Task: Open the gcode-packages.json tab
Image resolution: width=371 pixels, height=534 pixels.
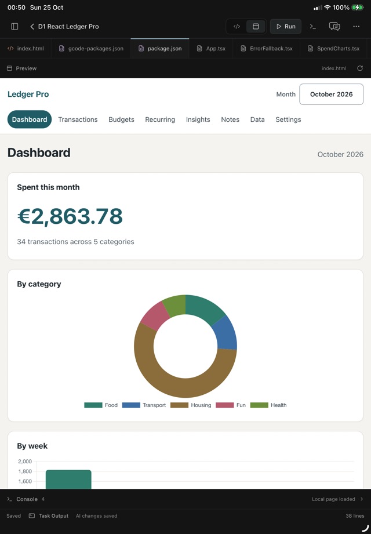Action: (x=91, y=49)
